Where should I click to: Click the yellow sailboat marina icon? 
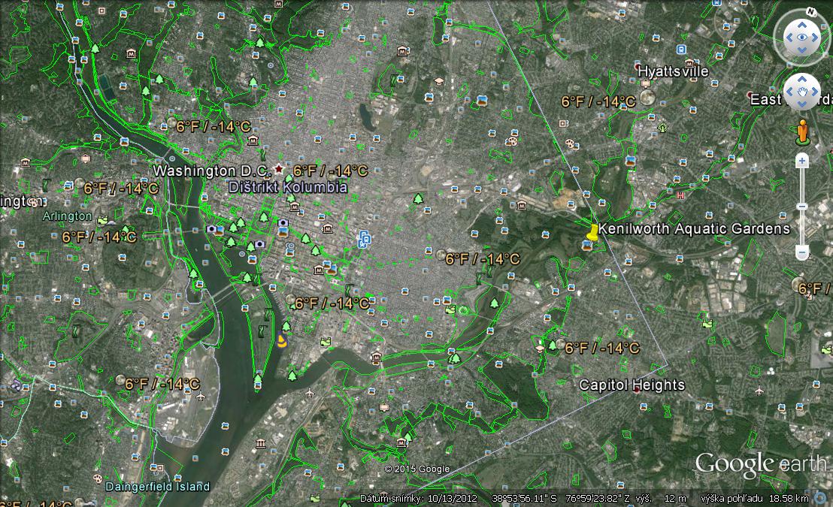pyautogui.click(x=282, y=342)
